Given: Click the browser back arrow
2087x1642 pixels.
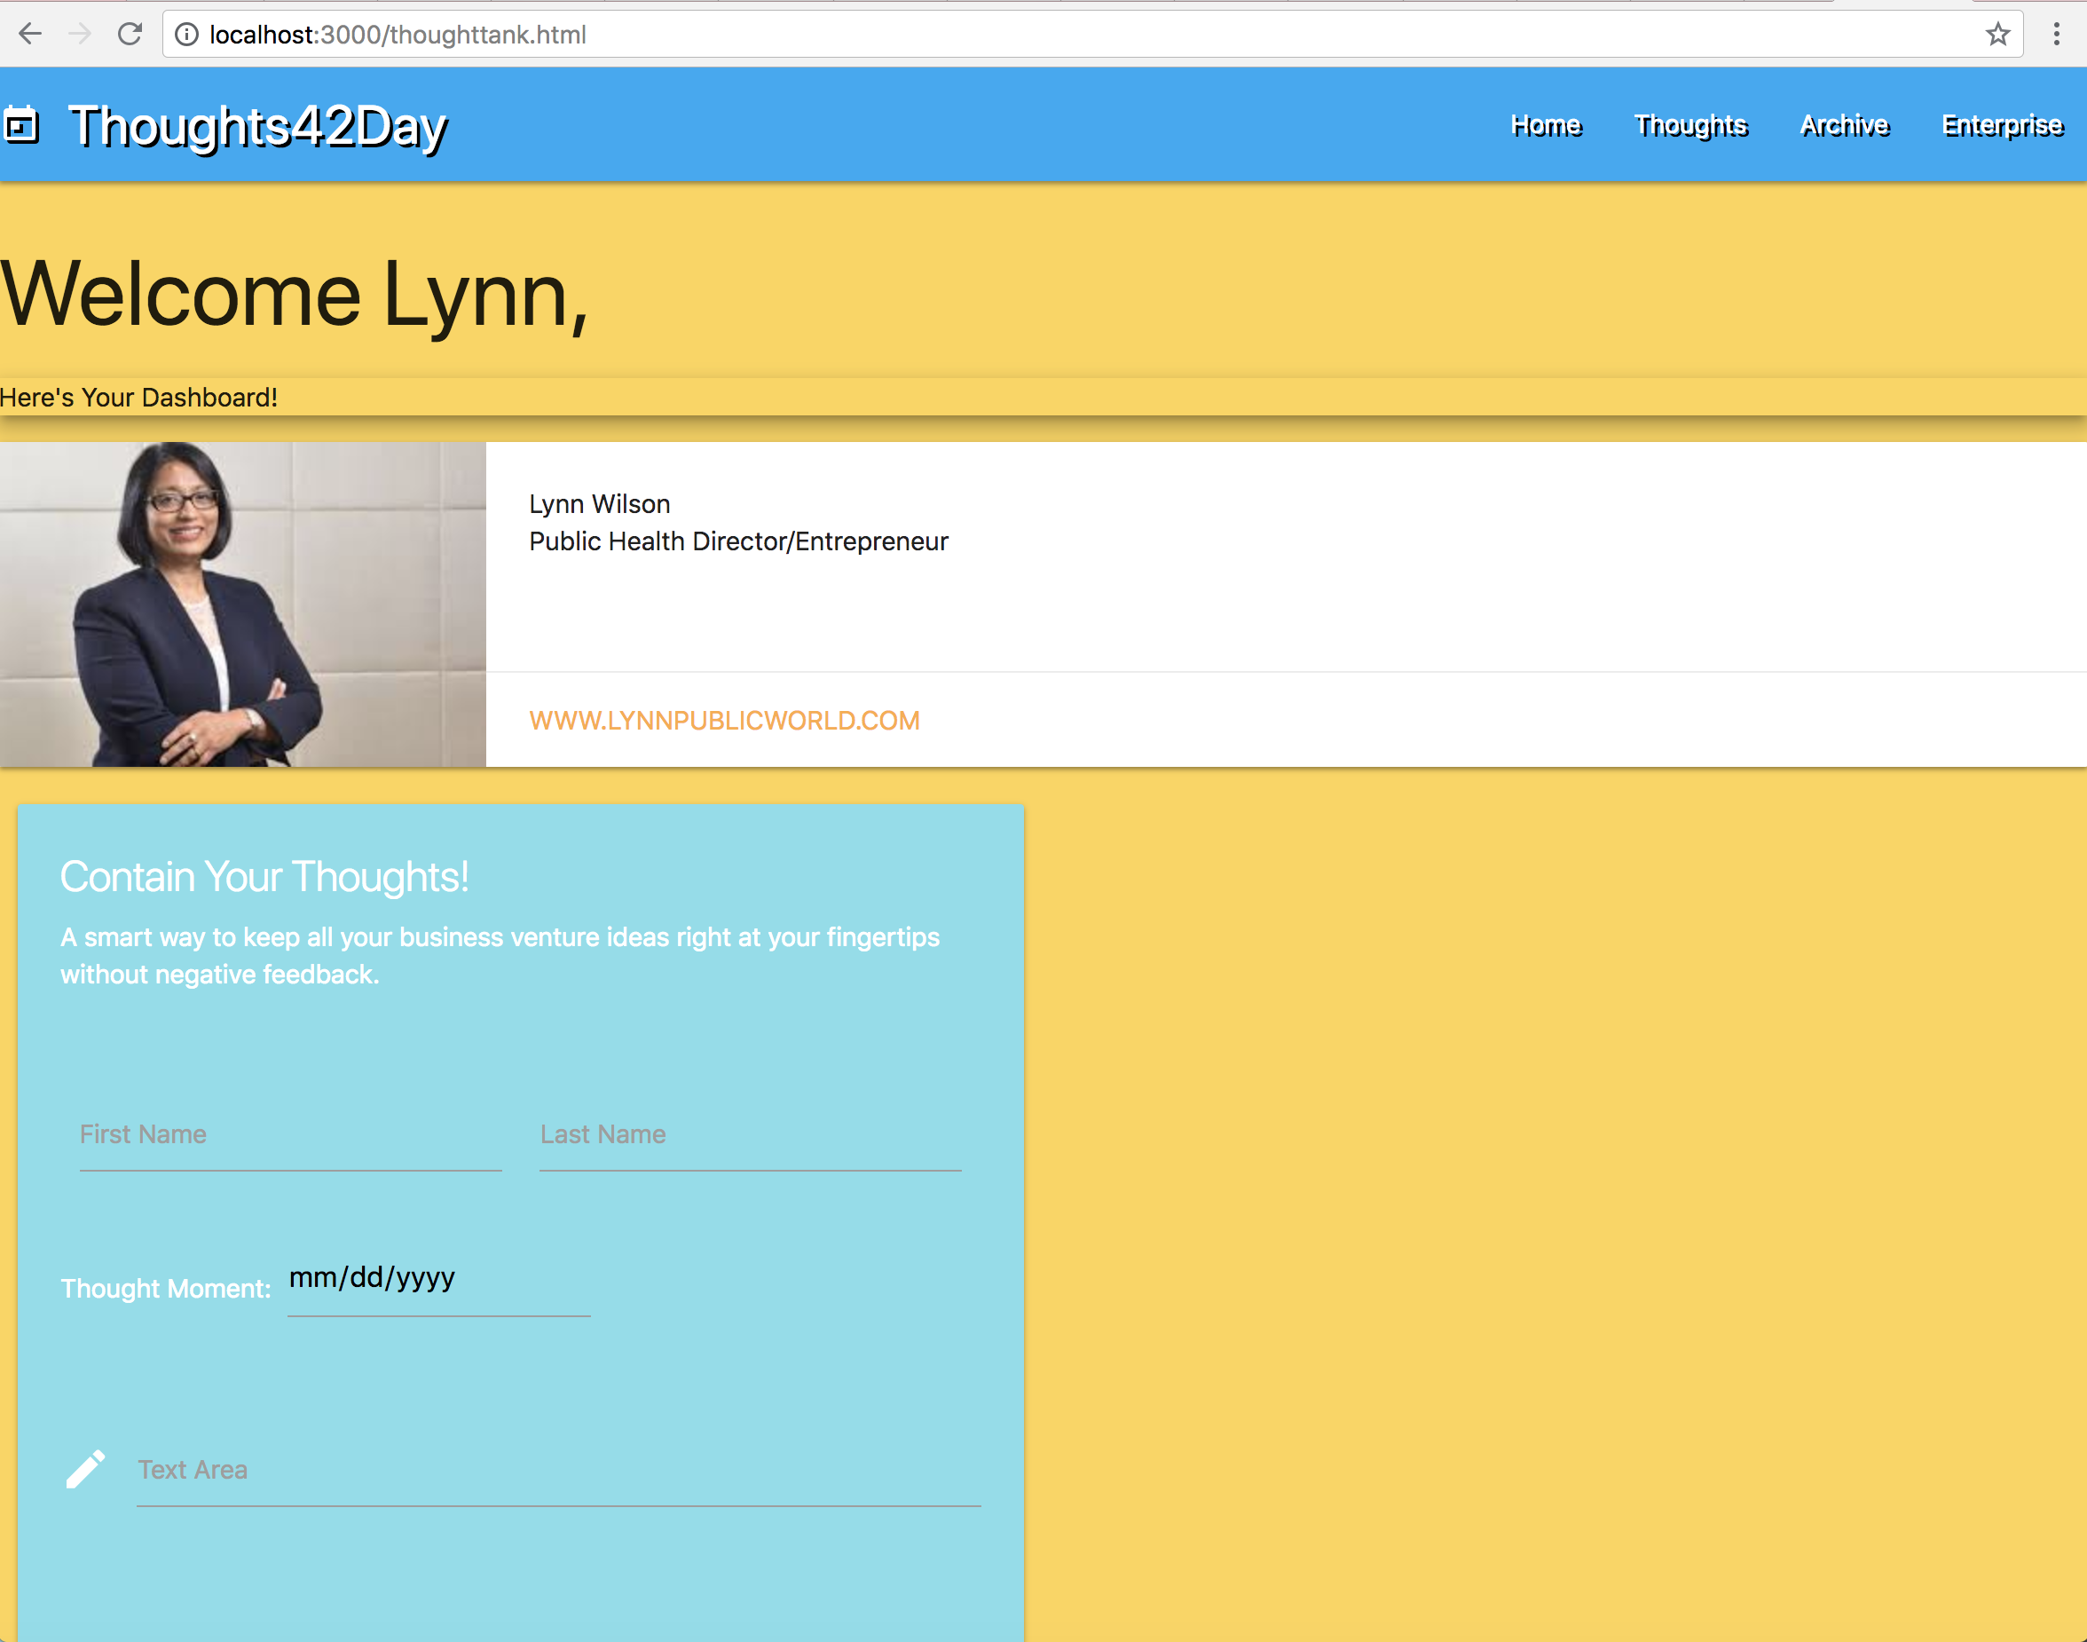Looking at the screenshot, I should 31,35.
